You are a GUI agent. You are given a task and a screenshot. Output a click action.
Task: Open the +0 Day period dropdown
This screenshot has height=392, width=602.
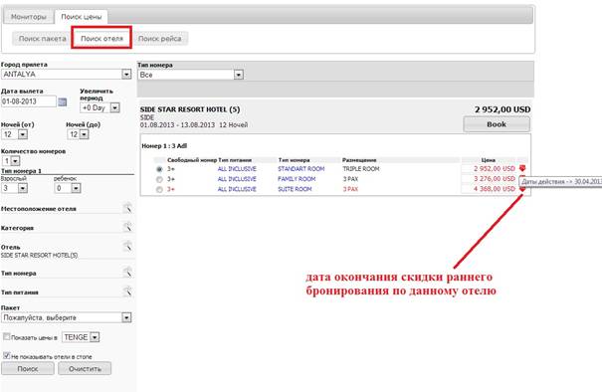114,107
